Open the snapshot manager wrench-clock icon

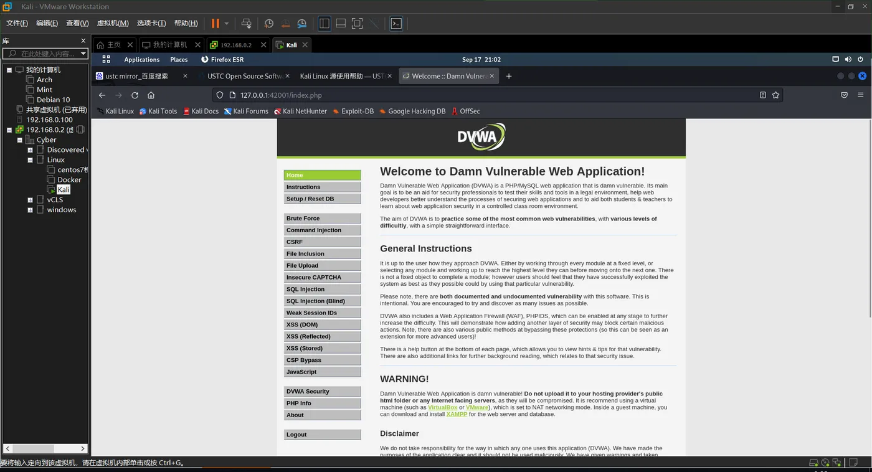[301, 23]
